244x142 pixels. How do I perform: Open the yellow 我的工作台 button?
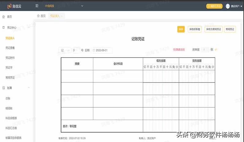[x=214, y=6]
